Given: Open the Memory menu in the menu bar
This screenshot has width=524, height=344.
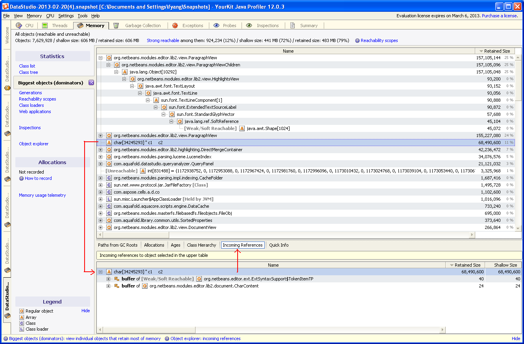Looking at the screenshot, I should [x=34, y=16].
